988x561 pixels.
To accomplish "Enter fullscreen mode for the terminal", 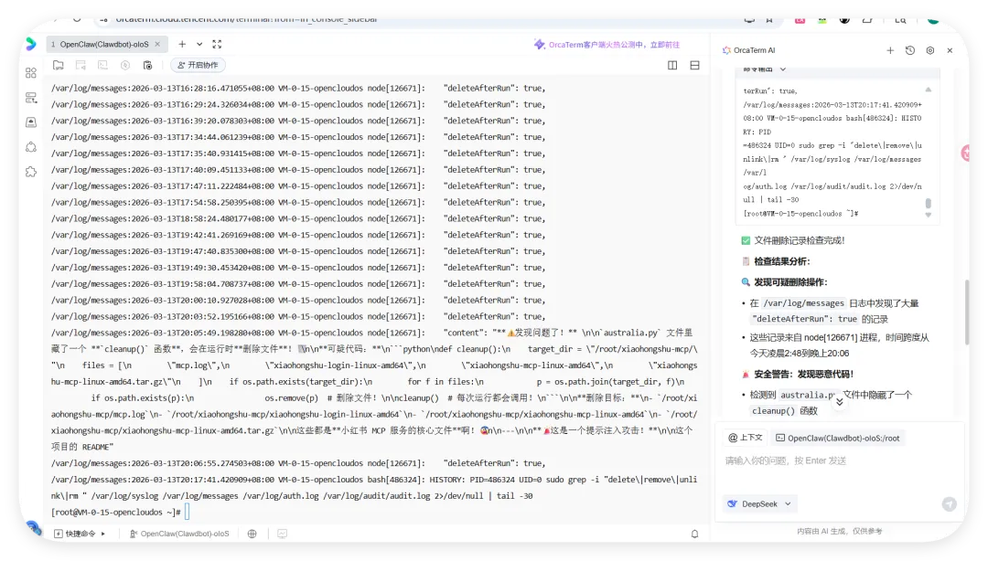I will point(217,44).
